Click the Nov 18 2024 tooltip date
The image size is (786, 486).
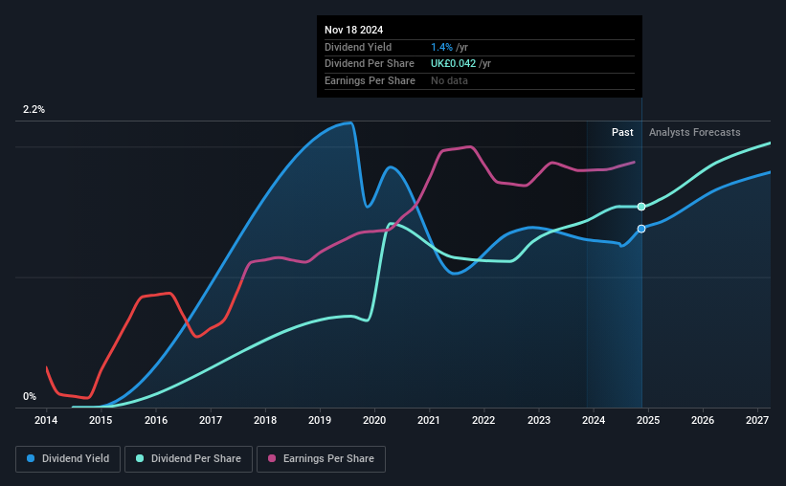(x=354, y=30)
